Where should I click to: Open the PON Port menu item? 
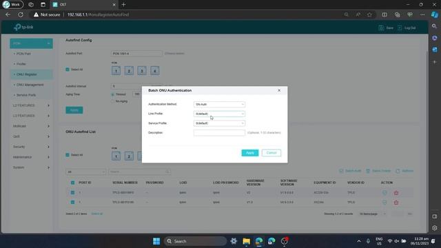(x=23, y=54)
